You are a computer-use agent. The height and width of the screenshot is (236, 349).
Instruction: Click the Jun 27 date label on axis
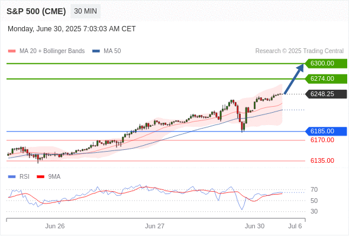point(155,226)
